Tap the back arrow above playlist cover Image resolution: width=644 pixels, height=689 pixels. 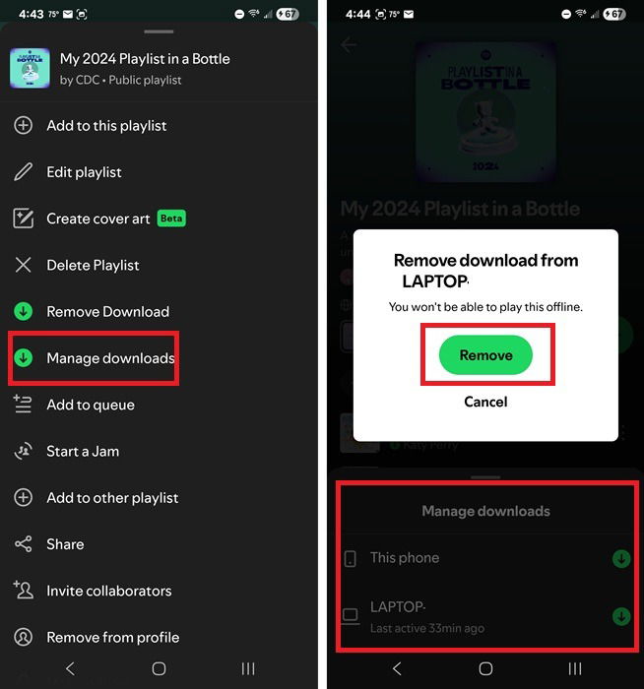(x=349, y=45)
